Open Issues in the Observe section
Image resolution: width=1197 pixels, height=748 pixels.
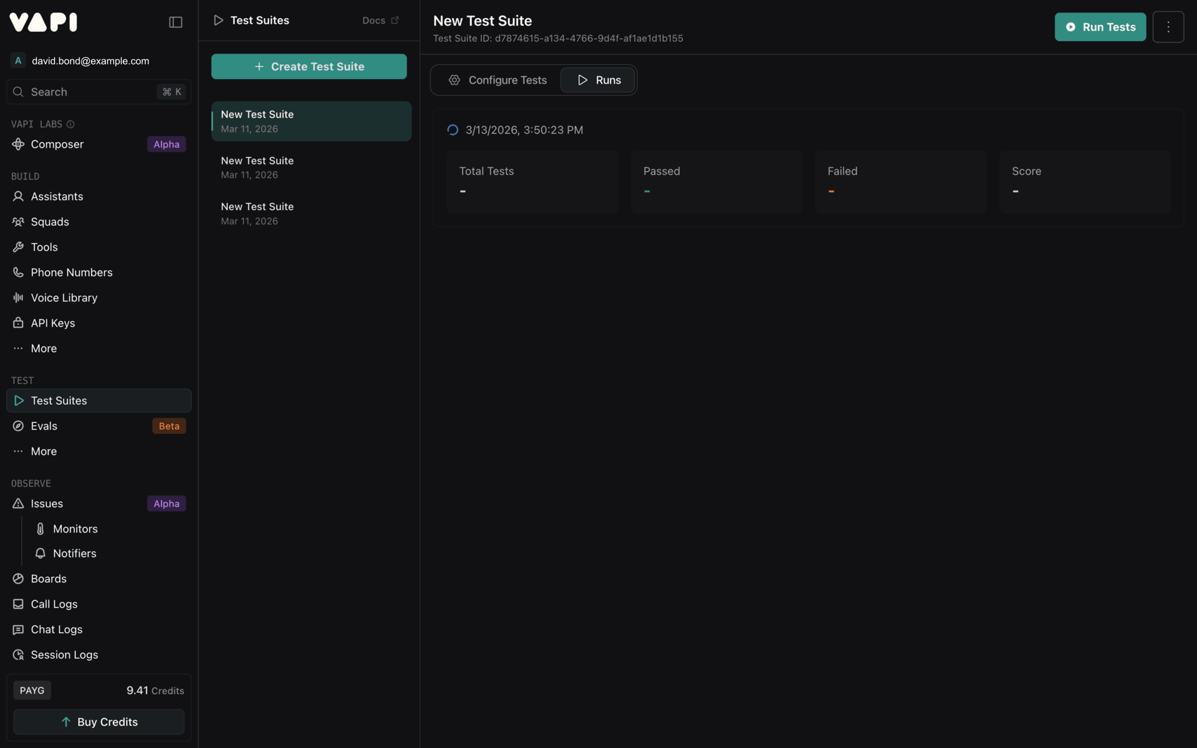pyautogui.click(x=99, y=504)
